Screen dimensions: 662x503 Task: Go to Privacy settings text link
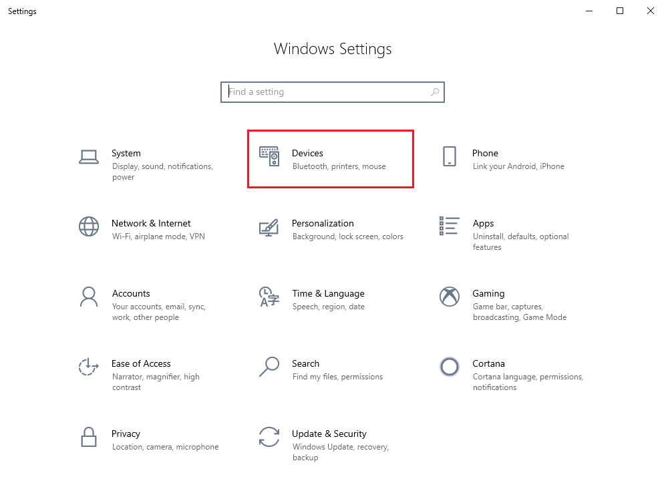coord(126,434)
